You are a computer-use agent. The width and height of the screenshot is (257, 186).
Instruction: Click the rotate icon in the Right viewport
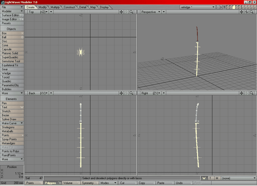pyautogui.click(x=246, y=93)
